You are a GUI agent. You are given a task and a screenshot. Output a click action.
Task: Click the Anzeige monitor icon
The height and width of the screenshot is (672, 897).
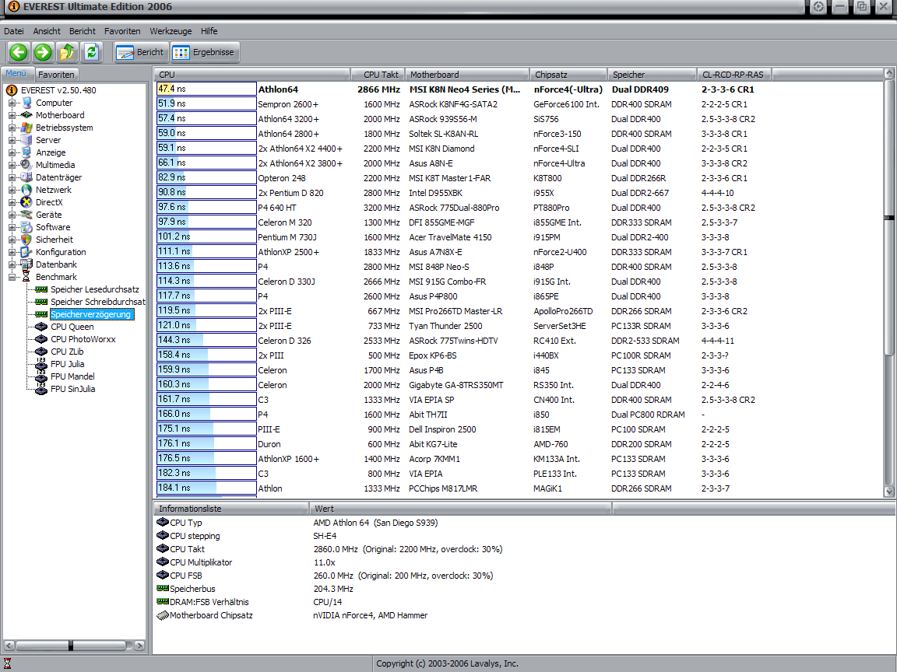click(26, 152)
